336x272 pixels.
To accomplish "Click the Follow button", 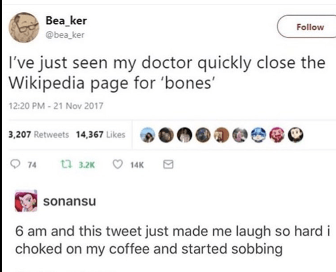I will tap(310, 27).
